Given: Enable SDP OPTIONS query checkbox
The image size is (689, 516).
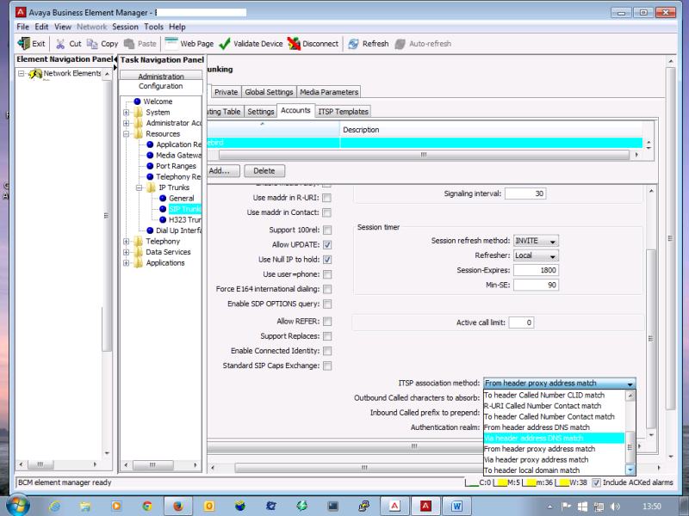Looking at the screenshot, I should 327,304.
